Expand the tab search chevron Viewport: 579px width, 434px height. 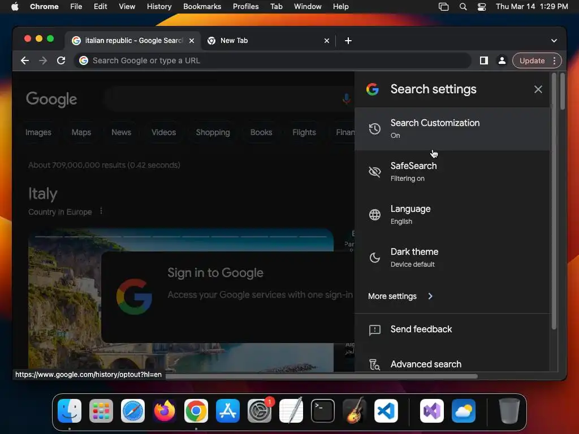tap(554, 41)
